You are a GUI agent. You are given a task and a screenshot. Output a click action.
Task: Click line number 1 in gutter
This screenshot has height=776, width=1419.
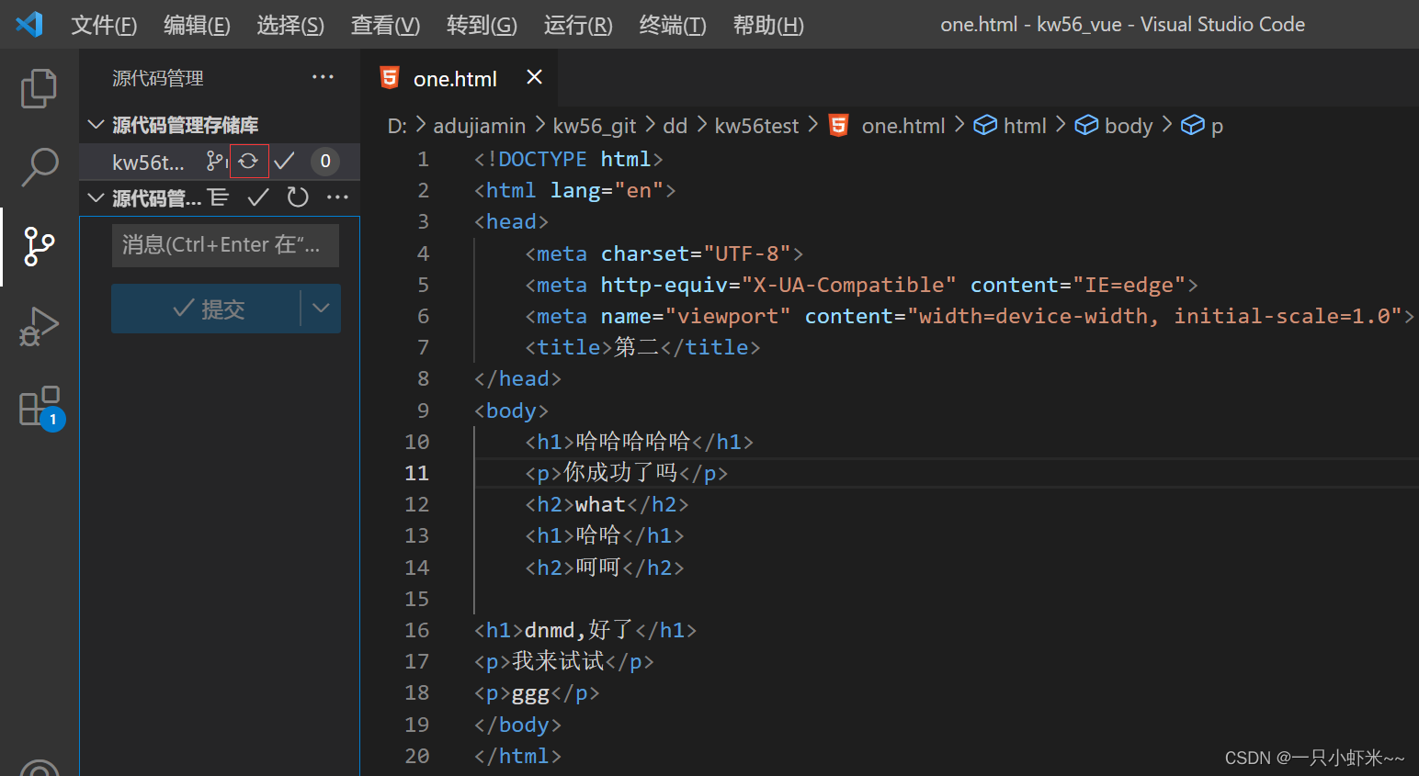point(424,159)
